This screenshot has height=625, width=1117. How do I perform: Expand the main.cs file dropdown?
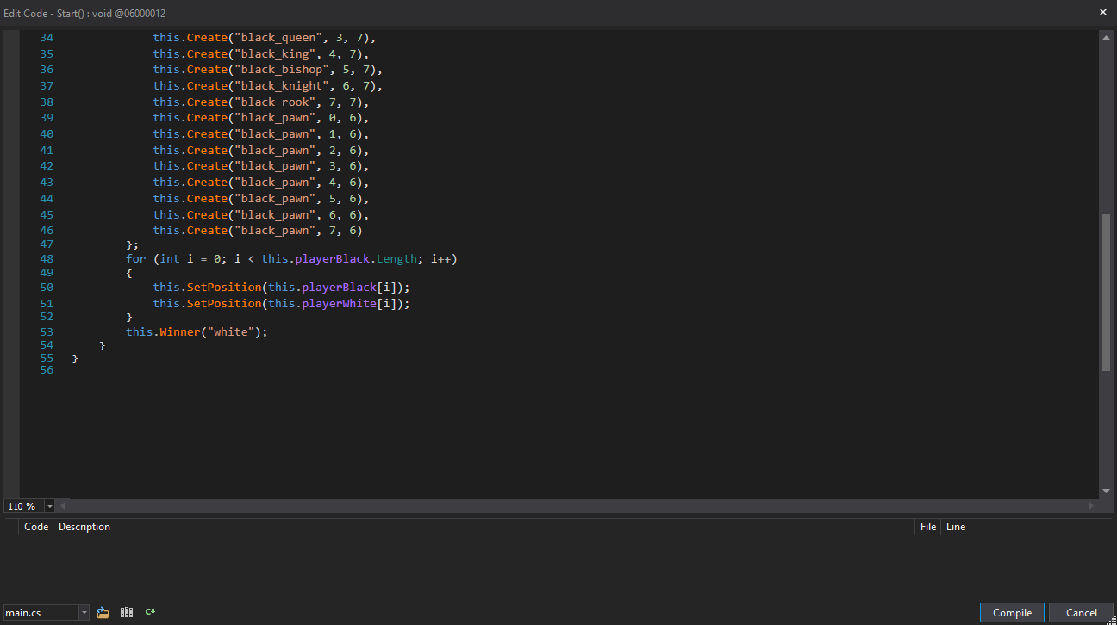tap(84, 613)
